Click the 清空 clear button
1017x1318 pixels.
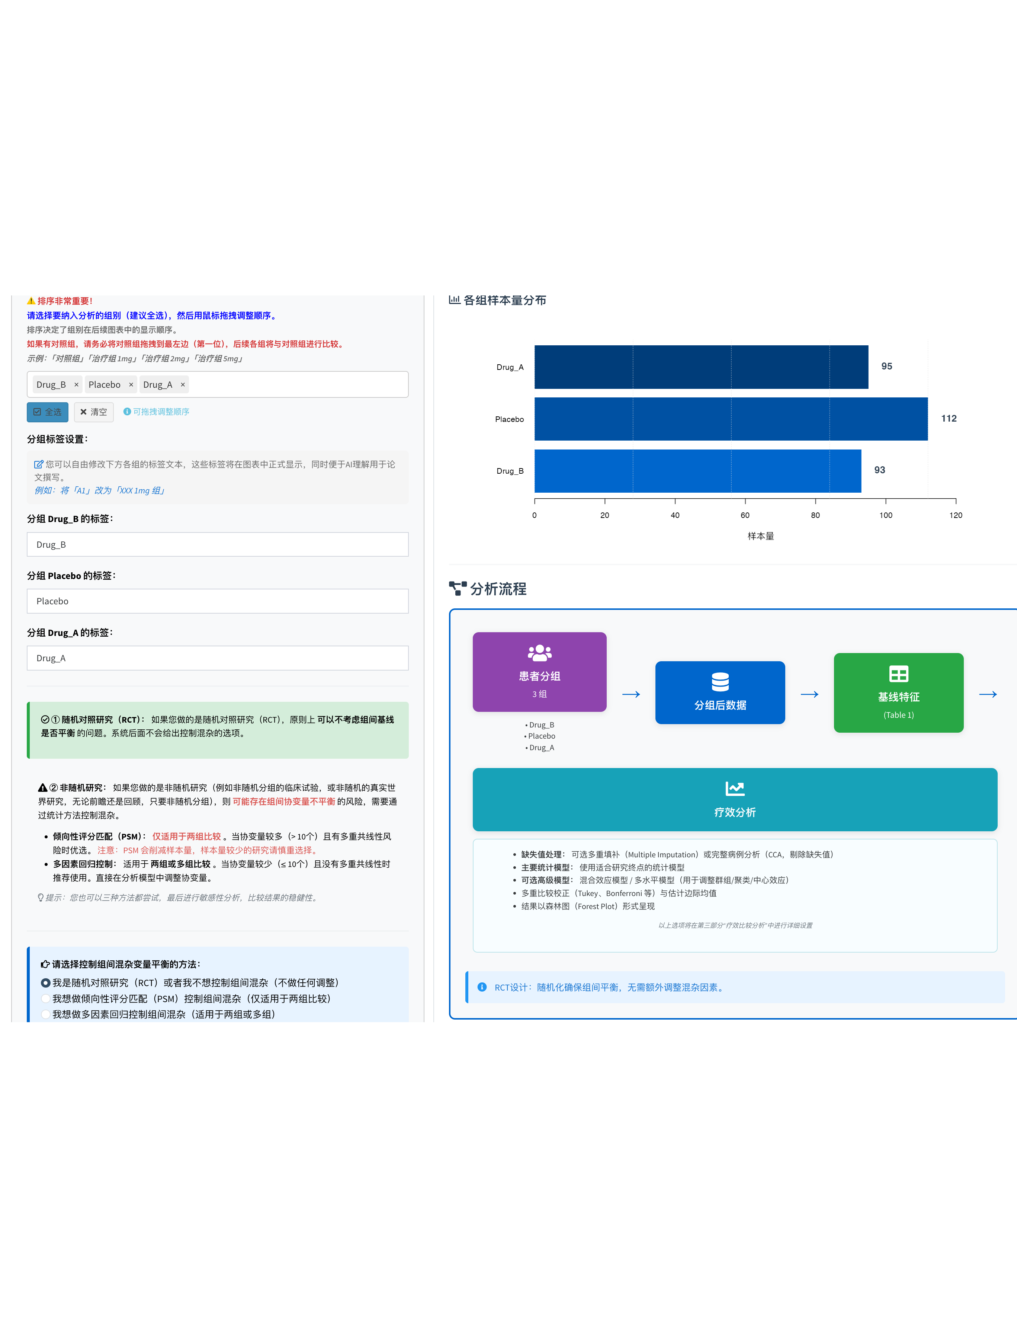coord(93,412)
